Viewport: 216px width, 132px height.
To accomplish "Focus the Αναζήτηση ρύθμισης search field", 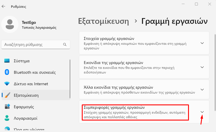I will [36, 44].
